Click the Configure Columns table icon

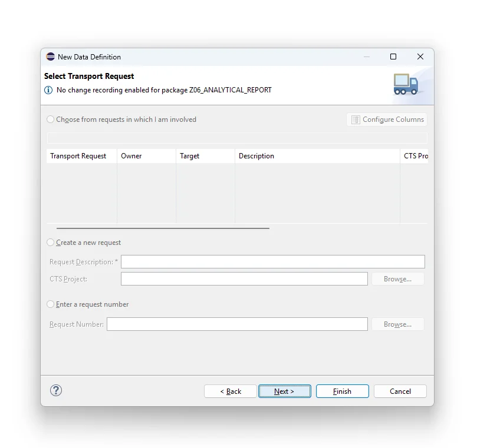coord(356,120)
